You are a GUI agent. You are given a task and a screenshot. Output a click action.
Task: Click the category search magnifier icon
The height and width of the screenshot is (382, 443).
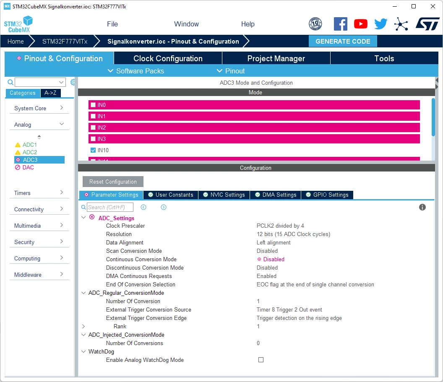(x=10, y=82)
